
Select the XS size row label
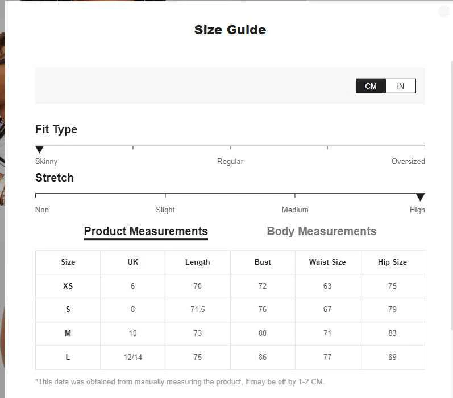tap(68, 286)
